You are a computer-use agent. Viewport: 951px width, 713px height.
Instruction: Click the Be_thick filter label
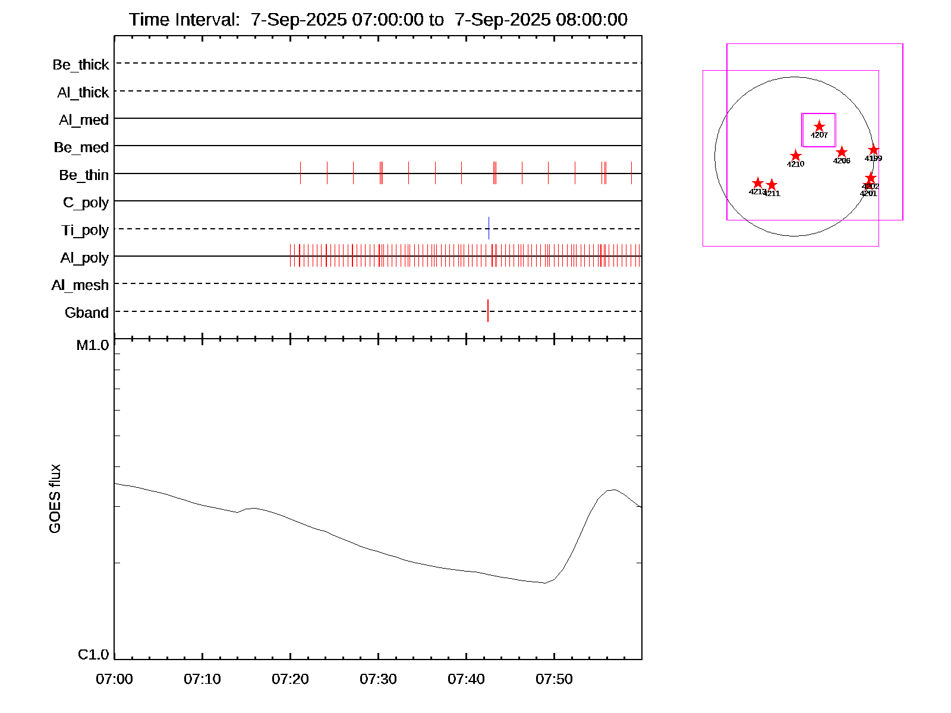click(81, 64)
